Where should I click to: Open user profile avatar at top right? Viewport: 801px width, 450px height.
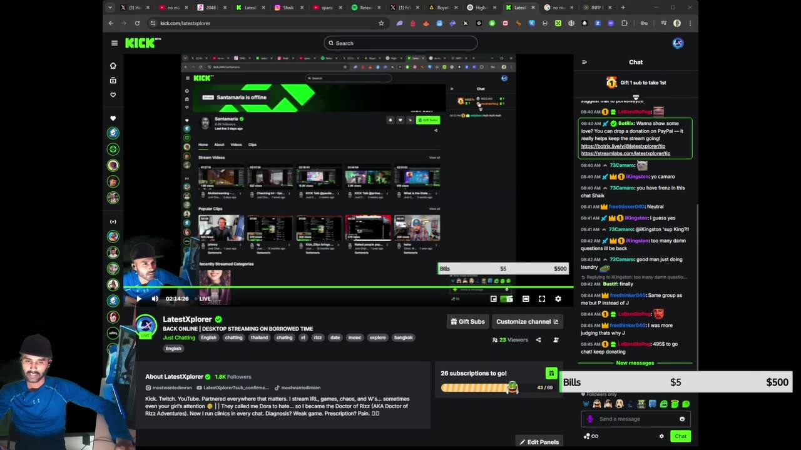coord(678,43)
